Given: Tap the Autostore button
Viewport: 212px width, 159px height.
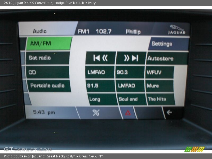Looking at the screenshot, I should point(167,58).
